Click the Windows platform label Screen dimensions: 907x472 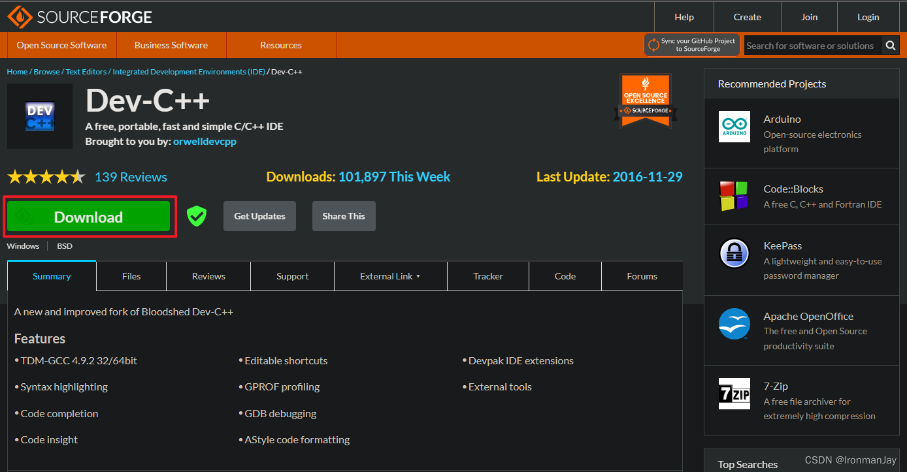23,246
